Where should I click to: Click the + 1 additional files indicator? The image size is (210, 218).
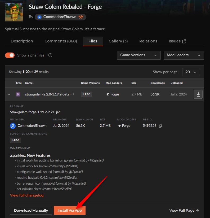point(72,94)
